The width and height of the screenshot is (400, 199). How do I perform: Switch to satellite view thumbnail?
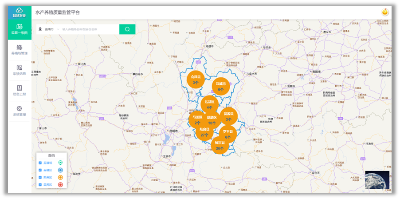click(377, 180)
